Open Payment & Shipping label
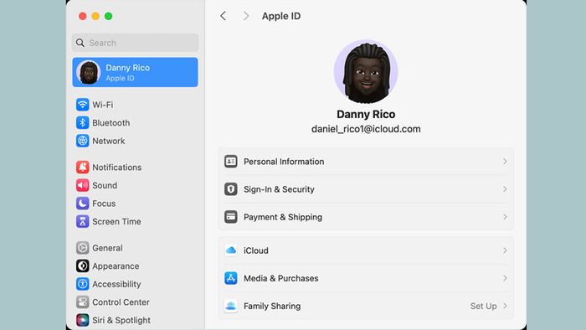Image resolution: width=586 pixels, height=330 pixels. point(283,217)
